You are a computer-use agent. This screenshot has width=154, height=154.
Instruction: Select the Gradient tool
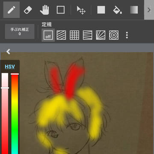click(134, 10)
